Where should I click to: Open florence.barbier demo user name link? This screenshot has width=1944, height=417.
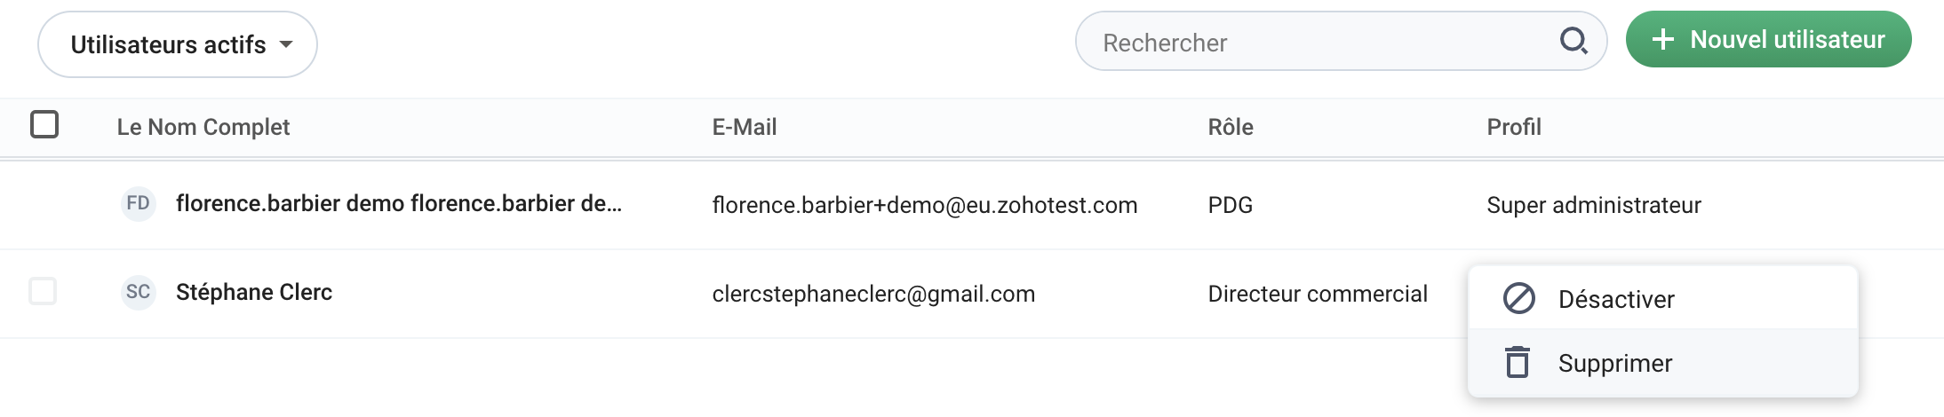(x=398, y=203)
